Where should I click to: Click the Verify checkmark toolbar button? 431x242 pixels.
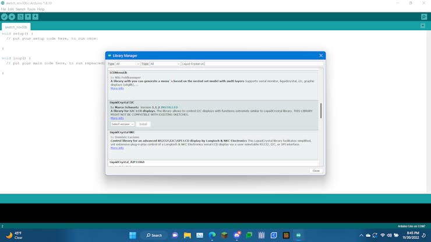pos(4,17)
